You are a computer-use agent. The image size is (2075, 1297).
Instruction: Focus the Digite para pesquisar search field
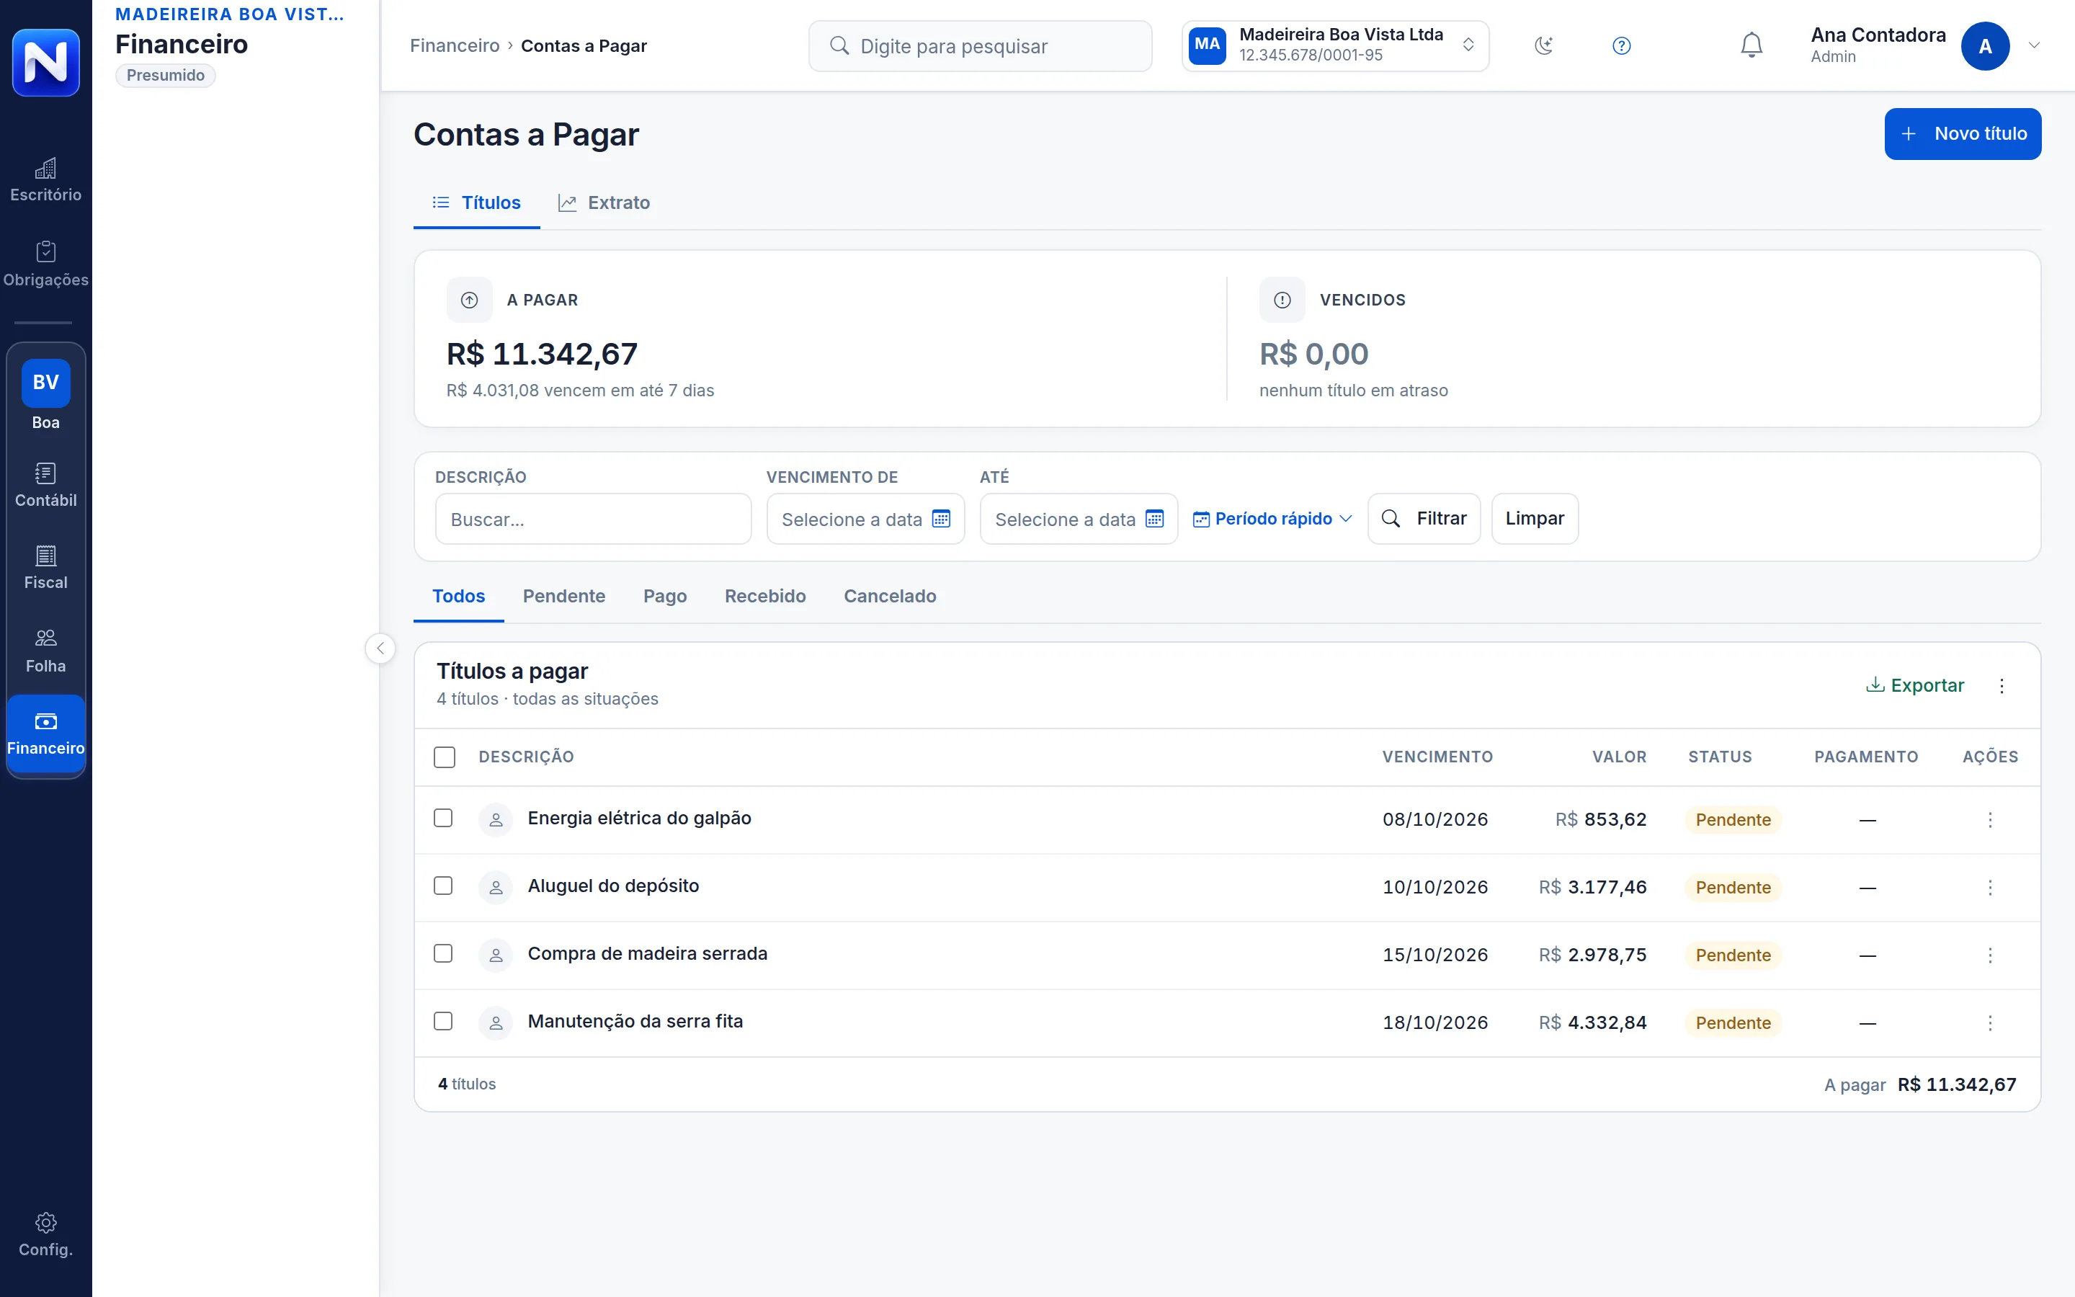pos(980,45)
